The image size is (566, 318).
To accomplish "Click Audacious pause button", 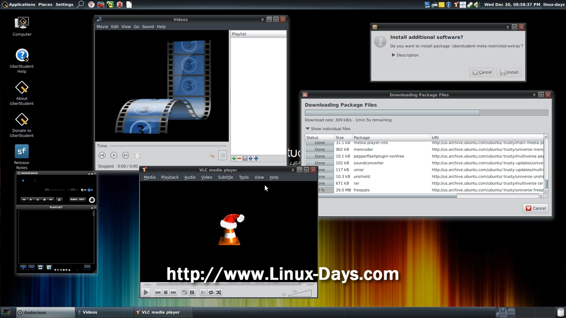I will pos(37,199).
